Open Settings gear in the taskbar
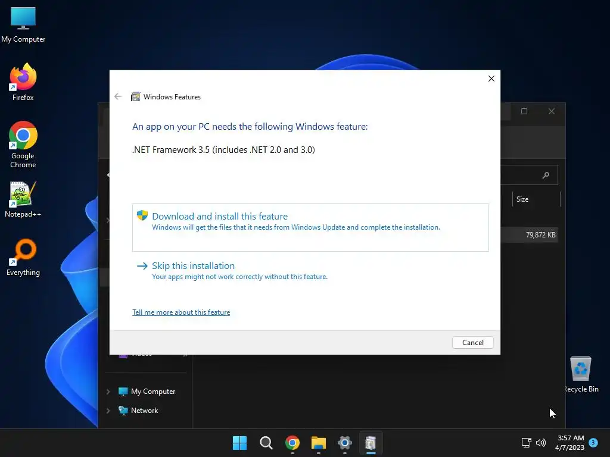The width and height of the screenshot is (610, 457). tap(345, 443)
